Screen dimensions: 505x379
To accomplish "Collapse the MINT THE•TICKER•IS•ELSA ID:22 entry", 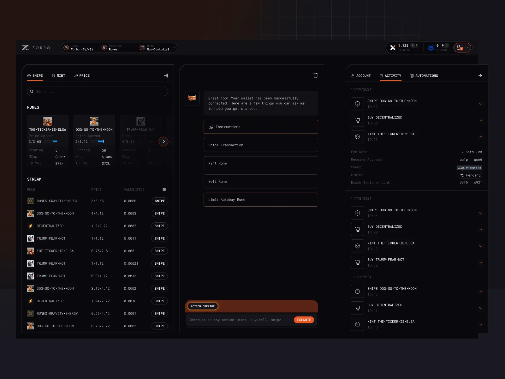I will click(x=480, y=137).
